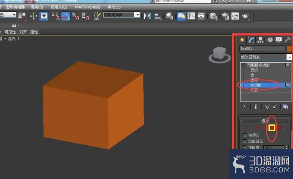
Task: Open the Motion command panel tab
Action: click(x=270, y=40)
